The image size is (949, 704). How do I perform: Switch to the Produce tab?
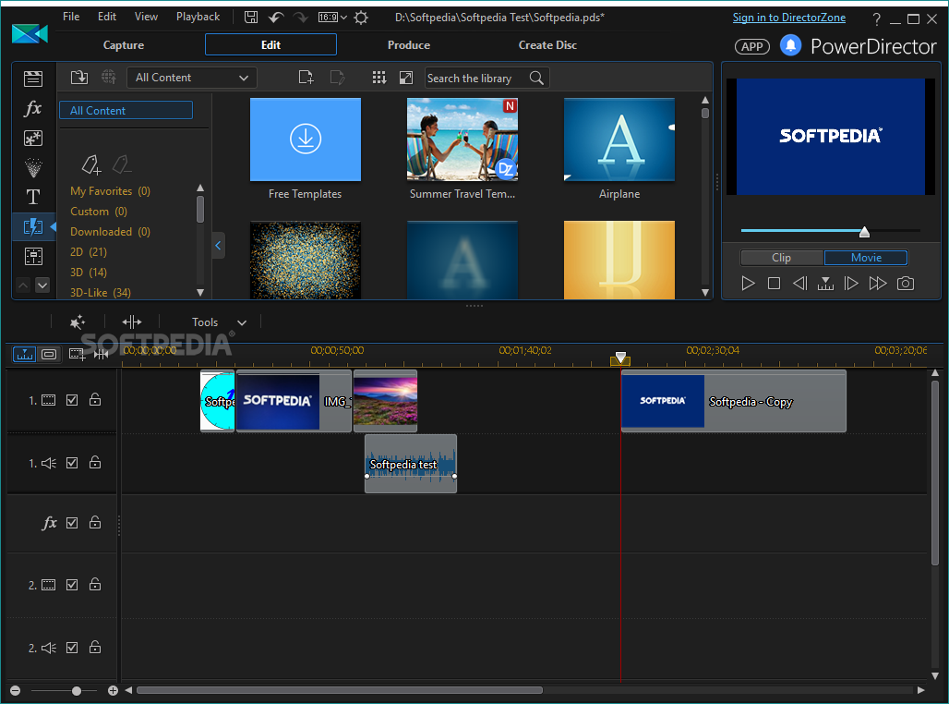click(409, 45)
